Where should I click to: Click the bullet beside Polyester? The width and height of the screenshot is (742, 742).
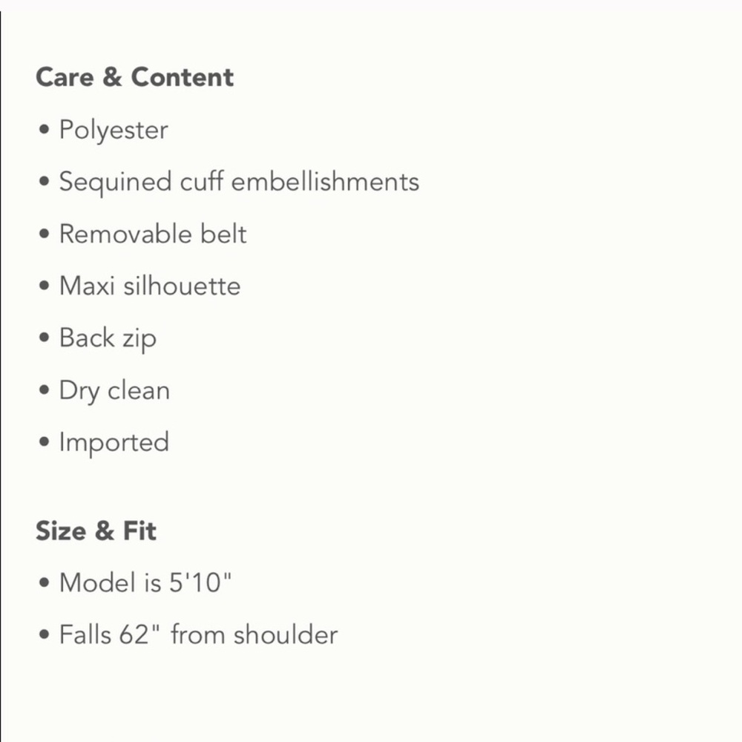pos(44,129)
